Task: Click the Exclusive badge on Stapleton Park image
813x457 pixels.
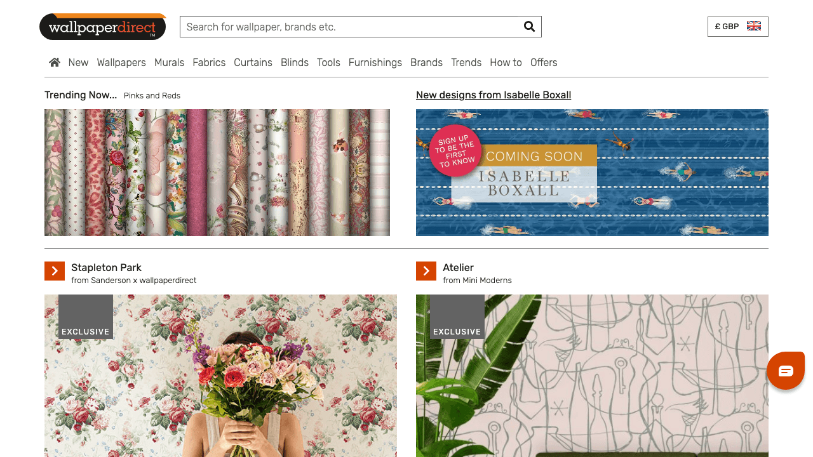Action: click(x=86, y=317)
